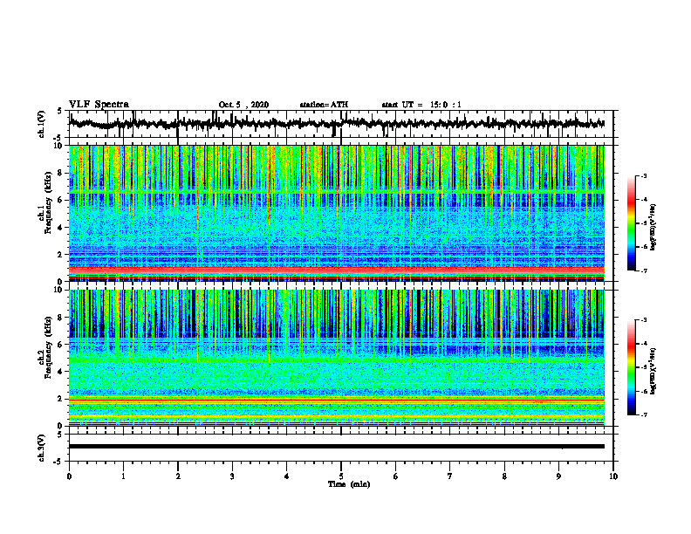Click the "-7" value on ch.2 colorbar
691x534 pixels.
(643, 414)
